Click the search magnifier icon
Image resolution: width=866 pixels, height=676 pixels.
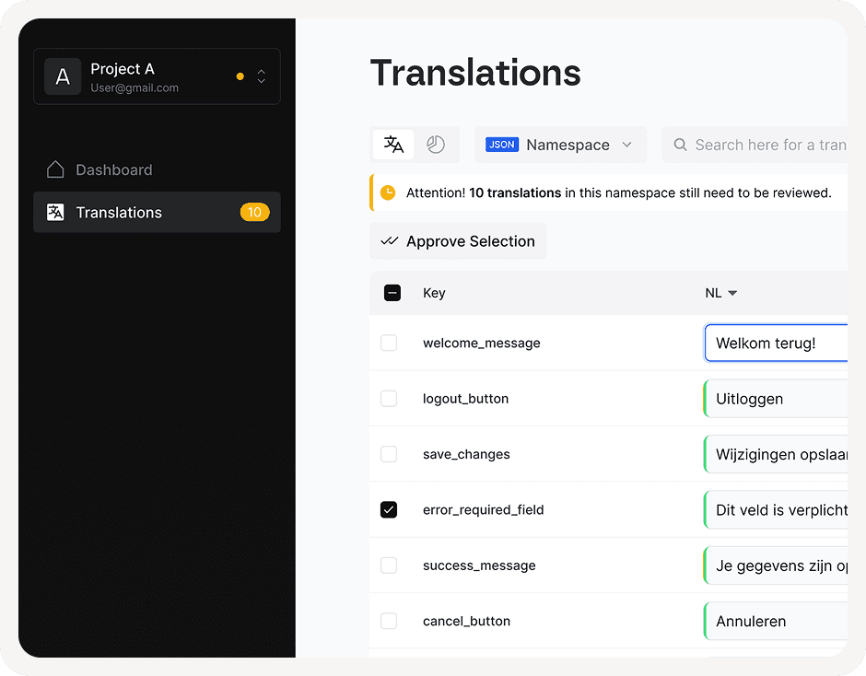coord(681,145)
